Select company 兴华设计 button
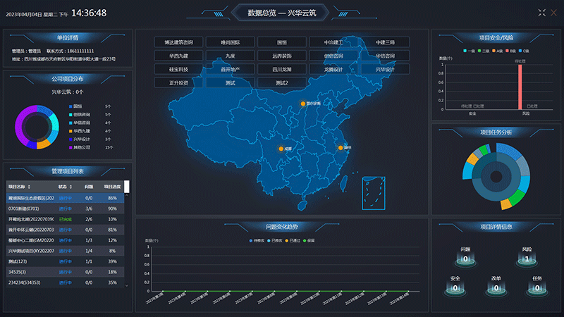564x317 pixels. pos(385,69)
